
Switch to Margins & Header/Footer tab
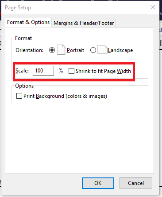pos(84,23)
